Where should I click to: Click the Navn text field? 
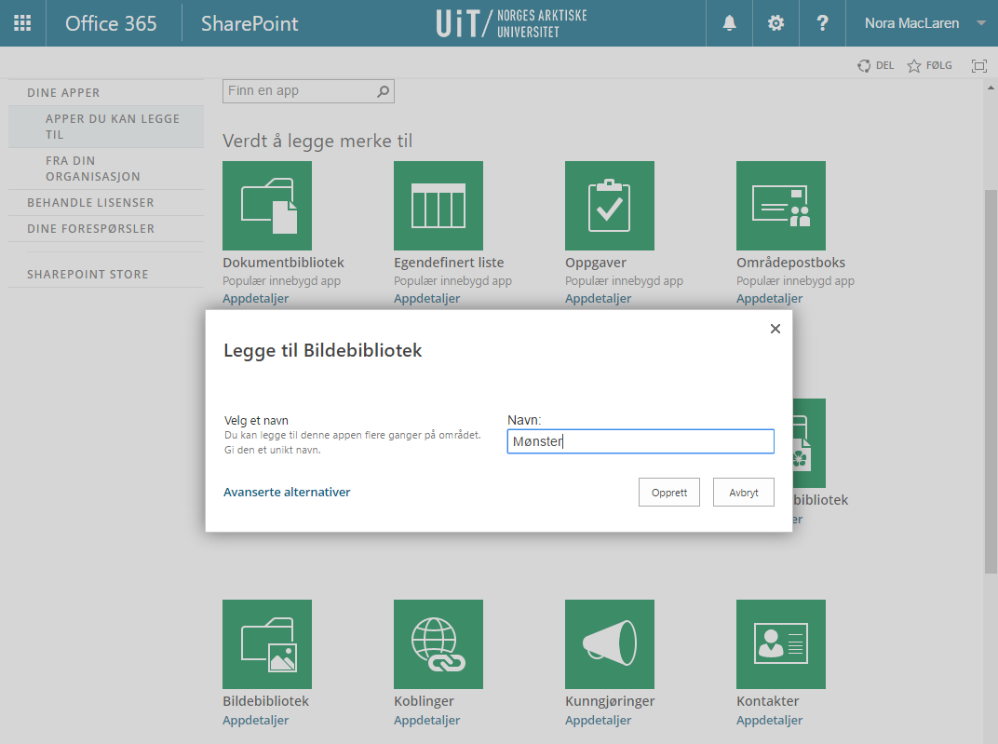coord(641,441)
